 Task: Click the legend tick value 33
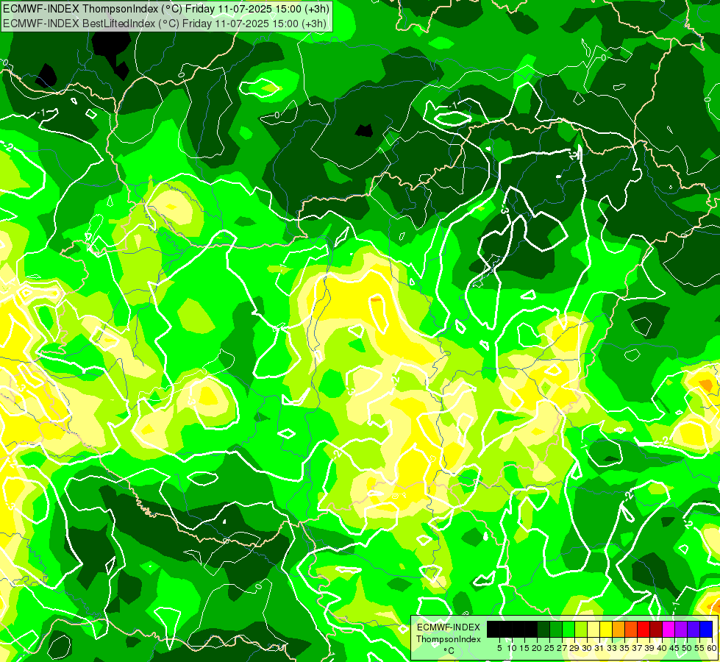(x=612, y=648)
